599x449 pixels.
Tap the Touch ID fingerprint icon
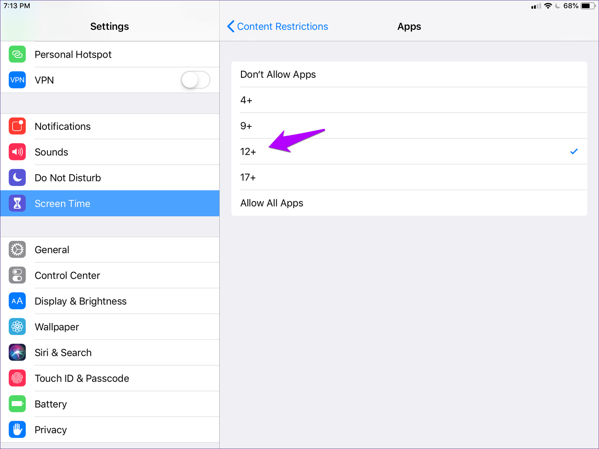[x=17, y=378]
